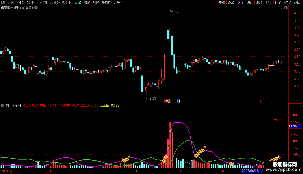Click the runner signal icon at indicator peak

click(170, 131)
